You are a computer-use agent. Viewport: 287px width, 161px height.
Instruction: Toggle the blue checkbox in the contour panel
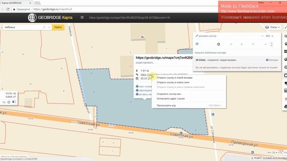pyautogui.click(x=197, y=44)
